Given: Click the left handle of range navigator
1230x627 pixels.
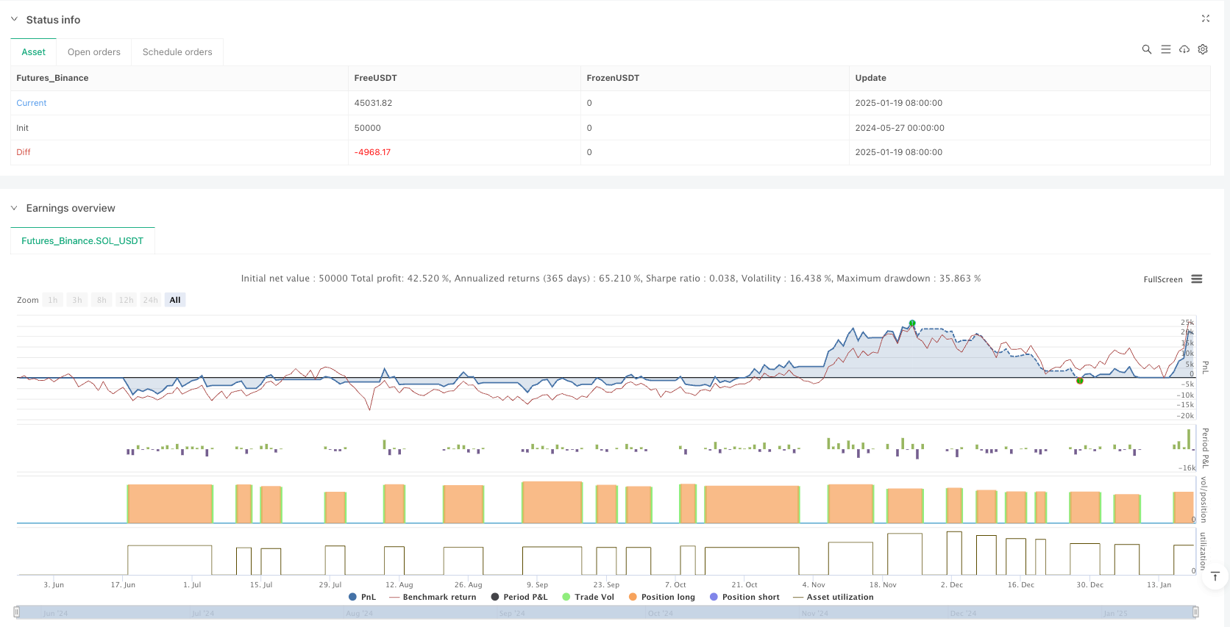Looking at the screenshot, I should [x=17, y=612].
